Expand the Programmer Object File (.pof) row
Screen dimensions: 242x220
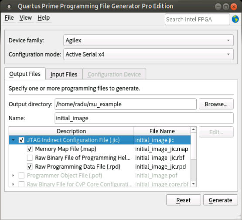[x=13, y=176]
